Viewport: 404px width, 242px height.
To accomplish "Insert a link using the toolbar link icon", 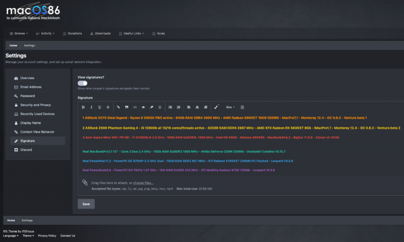I will [x=118, y=107].
